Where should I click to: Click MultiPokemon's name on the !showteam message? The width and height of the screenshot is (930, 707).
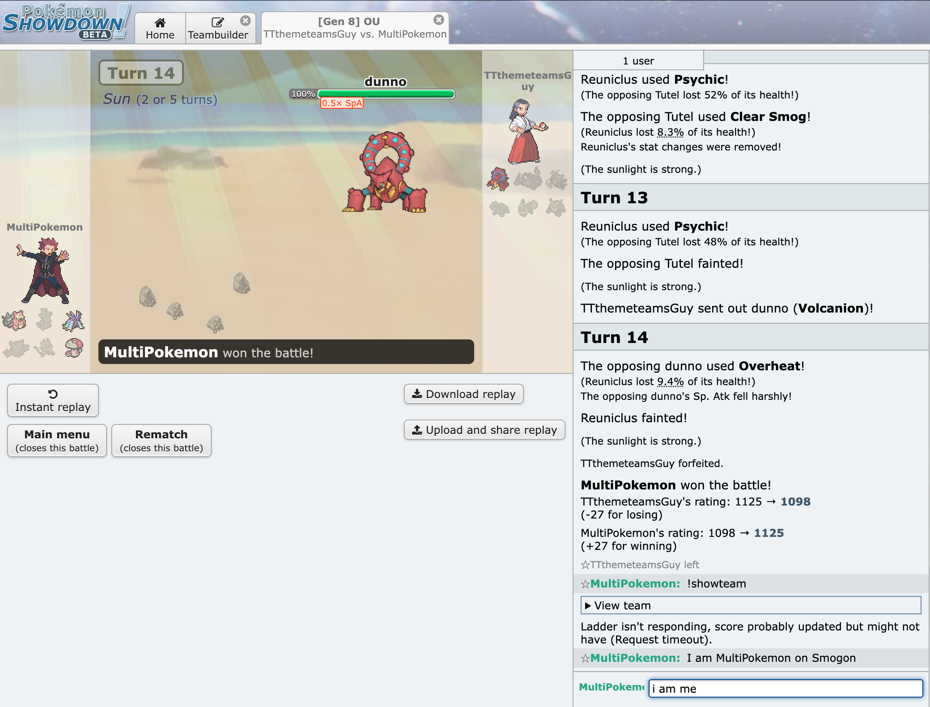635,583
